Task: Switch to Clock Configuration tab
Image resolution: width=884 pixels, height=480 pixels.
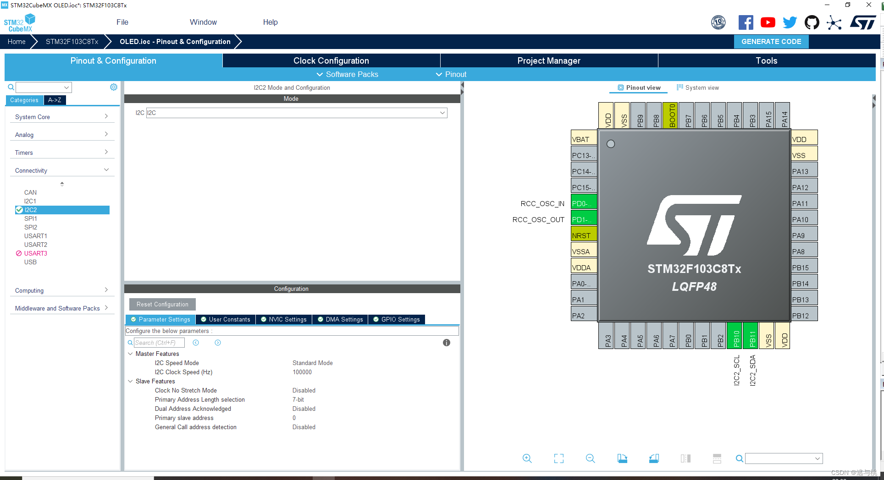Action: coord(331,60)
